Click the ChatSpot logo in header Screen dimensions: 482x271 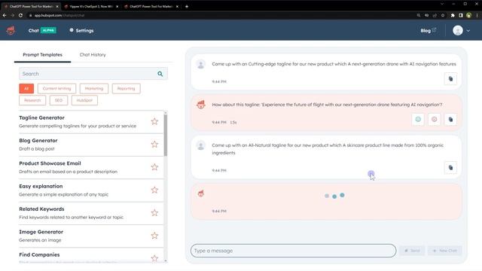11,30
